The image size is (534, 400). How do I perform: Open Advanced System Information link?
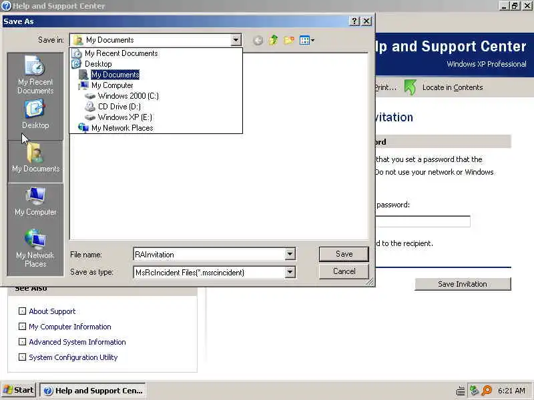click(x=77, y=342)
